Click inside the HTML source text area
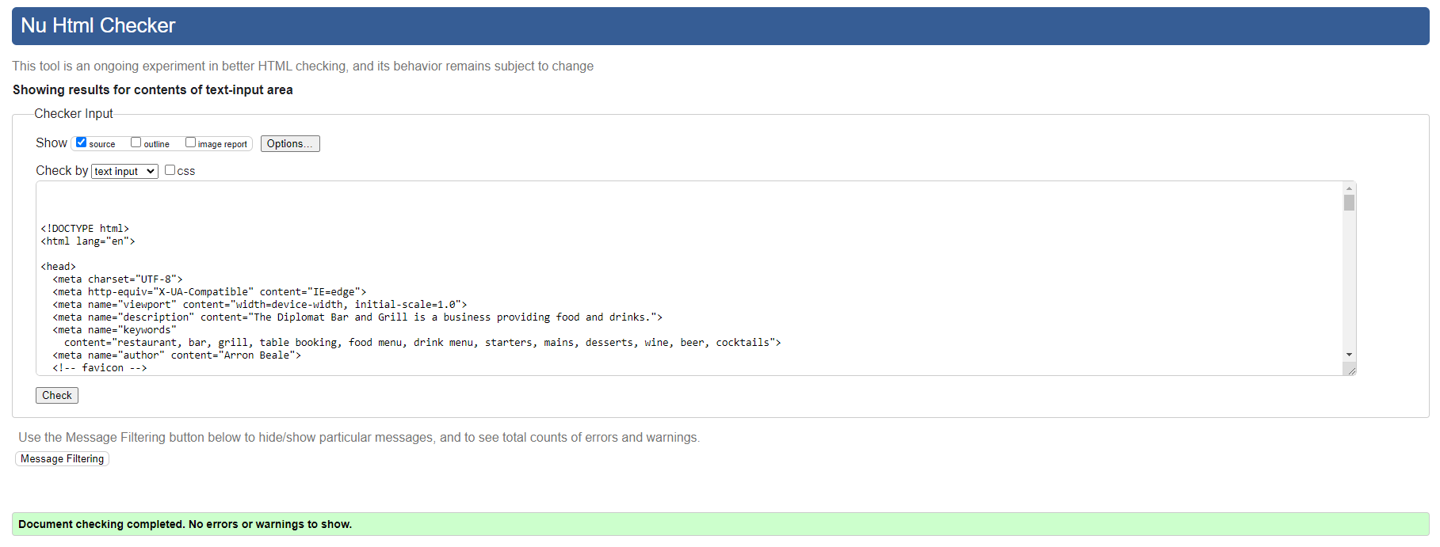This screenshot has height=547, width=1440. tap(689, 278)
